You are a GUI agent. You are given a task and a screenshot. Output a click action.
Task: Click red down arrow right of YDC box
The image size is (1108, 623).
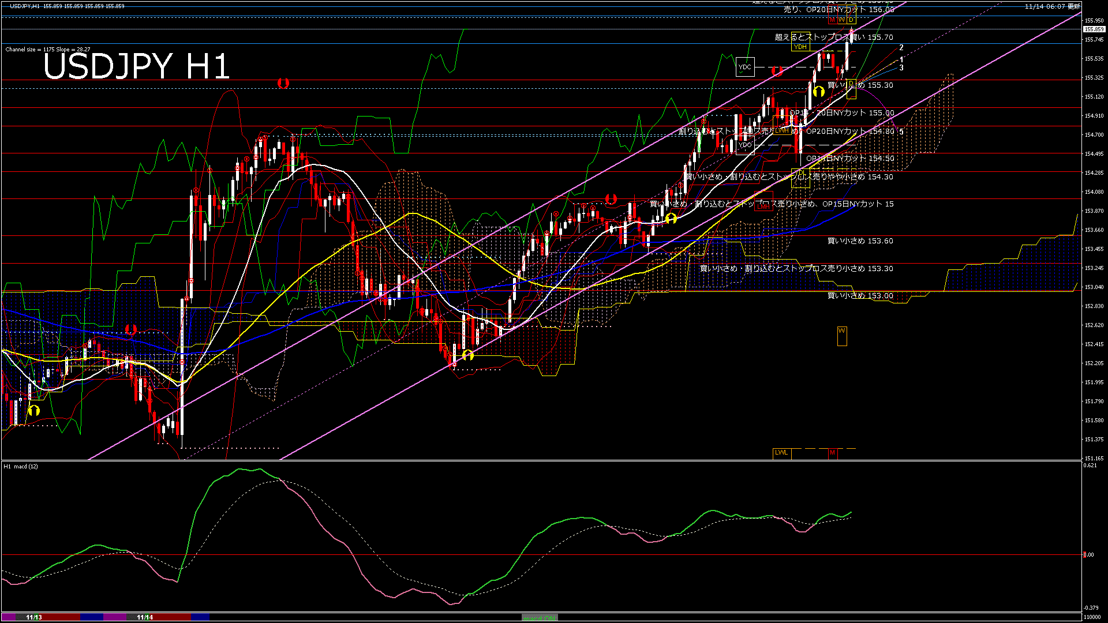pos(777,70)
